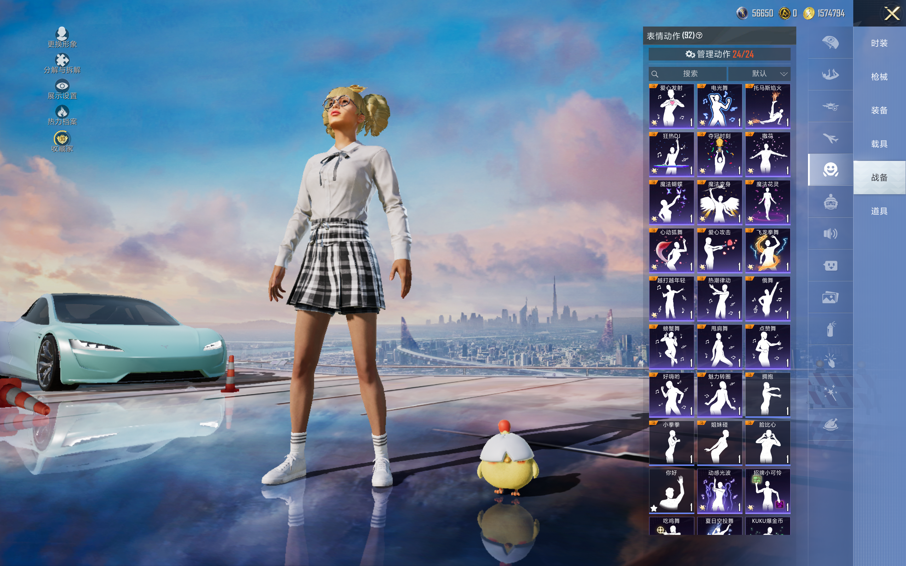Viewport: 906px width, 566px height.
Task: Select the 魔法蝴蝶 emote
Action: point(671,202)
